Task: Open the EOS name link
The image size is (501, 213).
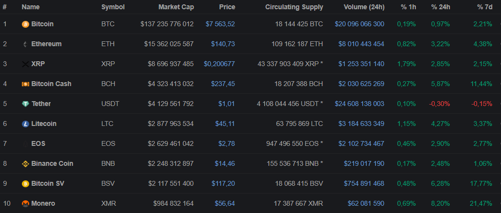Action: point(38,143)
